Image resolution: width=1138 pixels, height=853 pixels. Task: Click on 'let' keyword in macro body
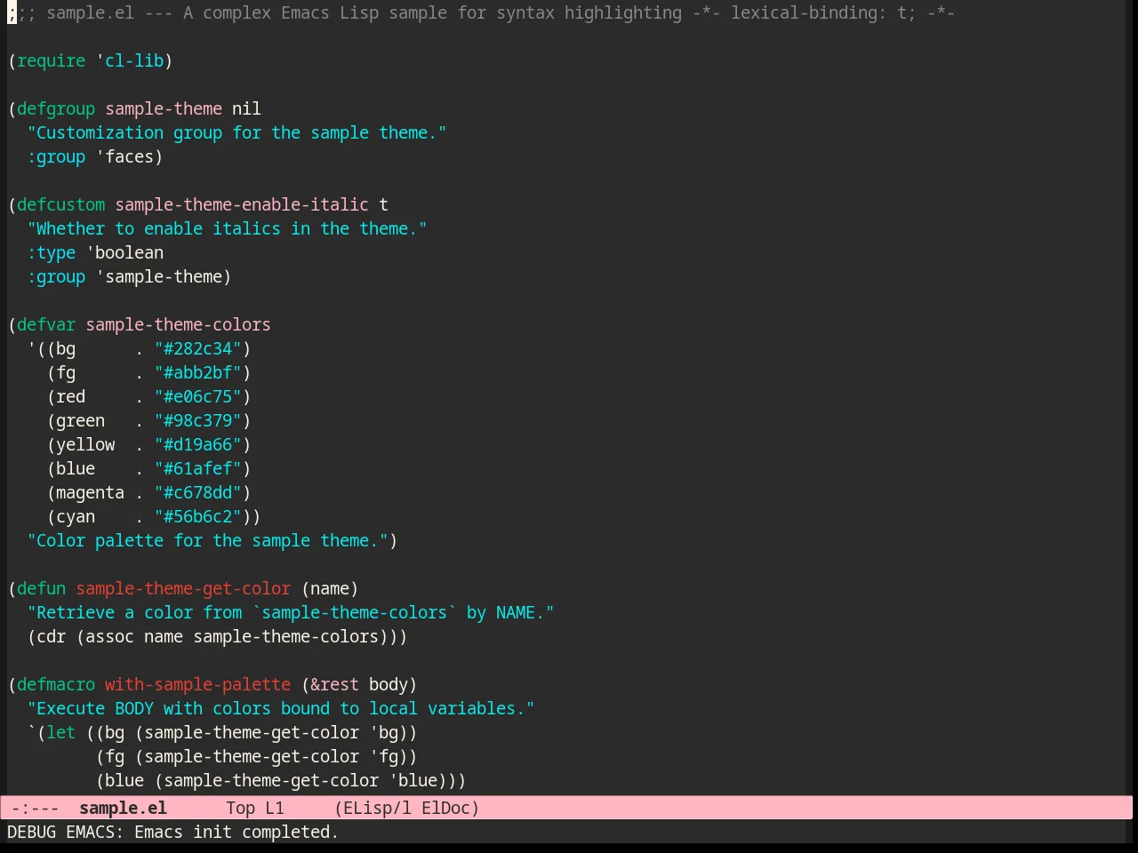click(x=60, y=732)
